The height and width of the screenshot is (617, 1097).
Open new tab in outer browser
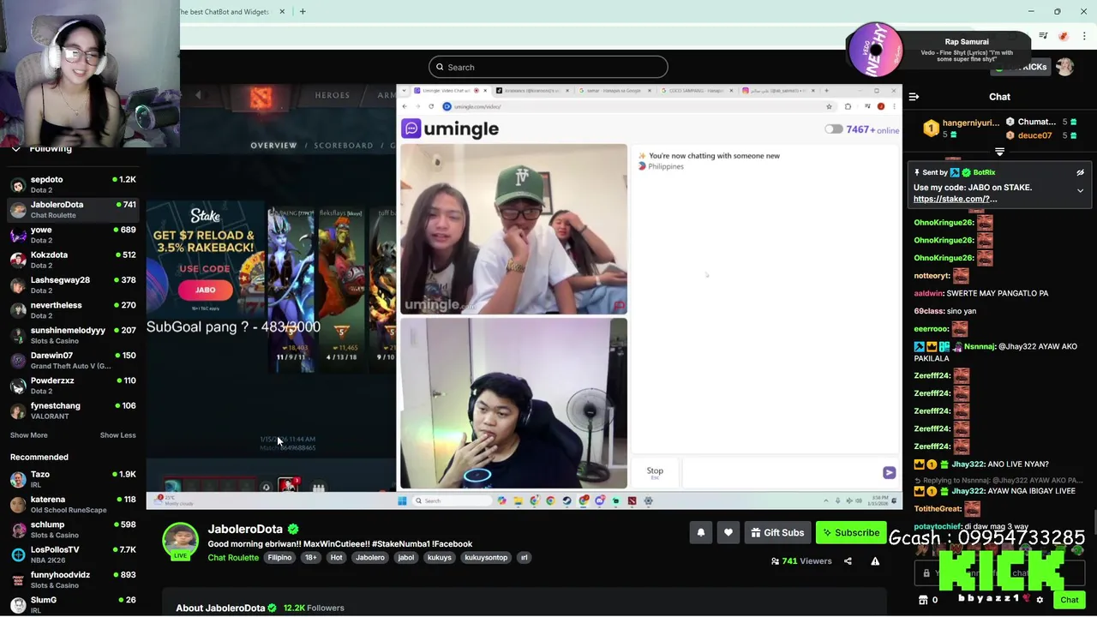[x=302, y=12]
